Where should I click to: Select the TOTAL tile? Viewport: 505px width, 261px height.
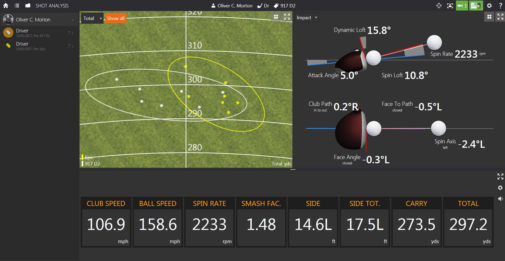pos(468,222)
